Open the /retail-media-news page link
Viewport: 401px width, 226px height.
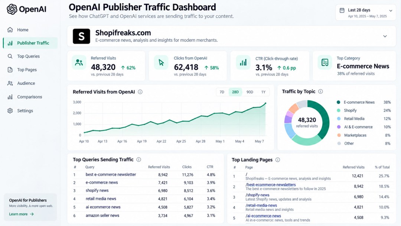point(261,205)
